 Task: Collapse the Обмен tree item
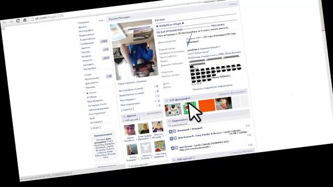[88, 97]
